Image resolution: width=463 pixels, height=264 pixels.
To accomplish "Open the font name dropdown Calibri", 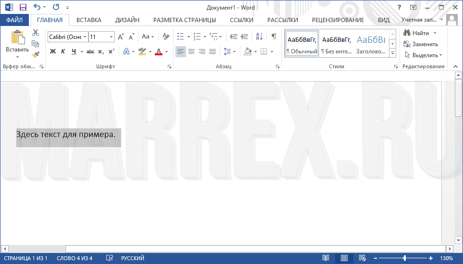I will (x=85, y=37).
